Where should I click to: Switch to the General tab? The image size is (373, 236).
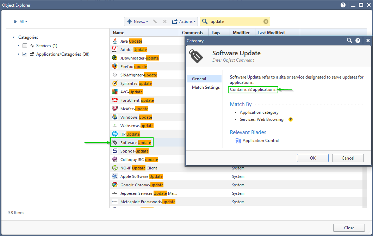[204, 79]
